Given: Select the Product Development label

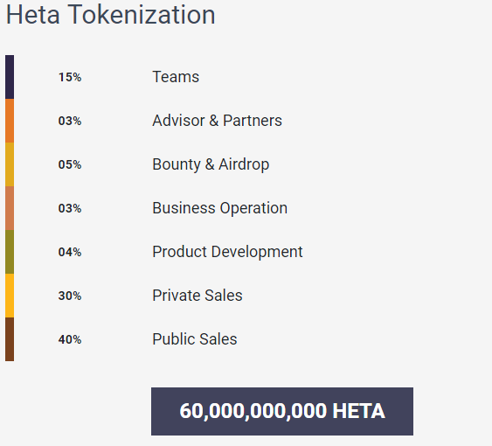Looking at the screenshot, I should (227, 252).
